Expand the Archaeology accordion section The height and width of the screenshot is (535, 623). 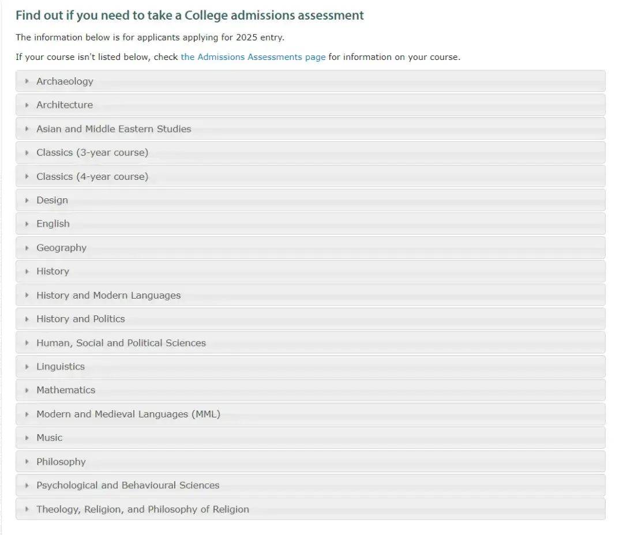pos(65,81)
